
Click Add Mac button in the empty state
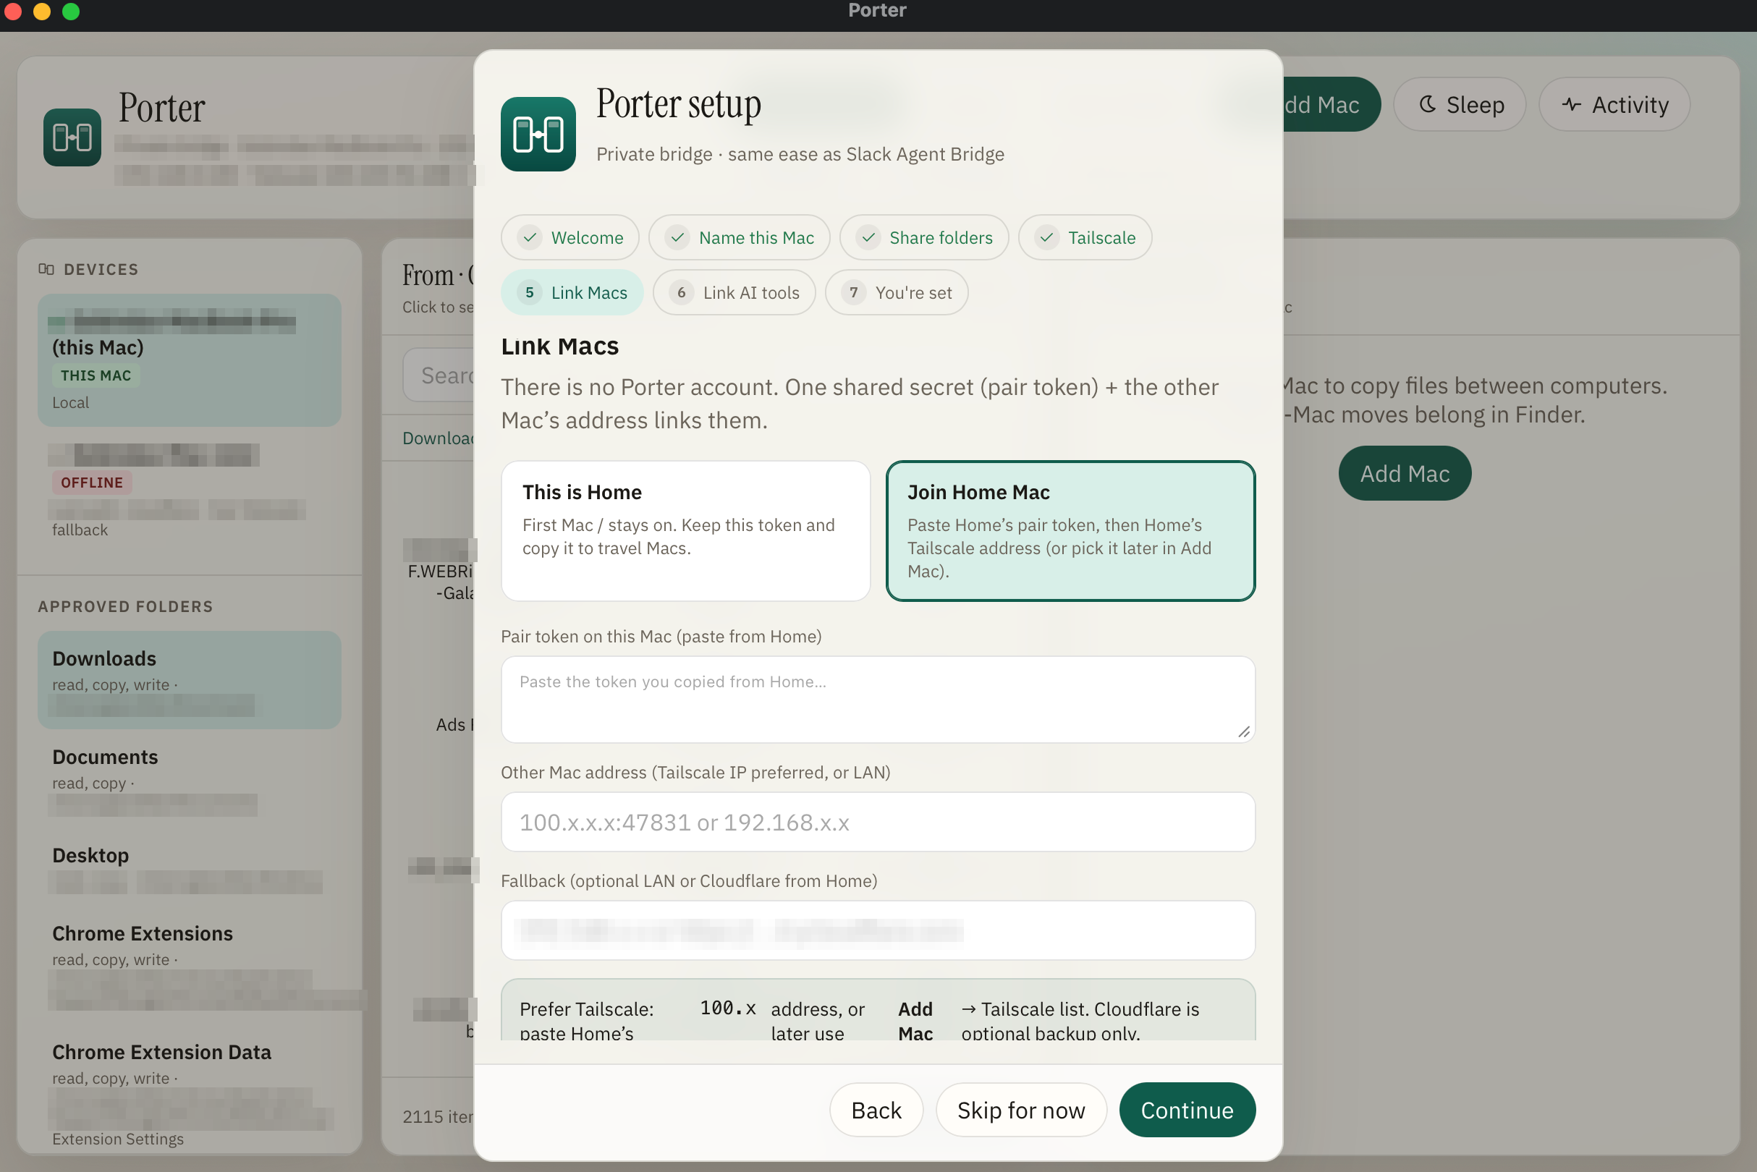1404,474
